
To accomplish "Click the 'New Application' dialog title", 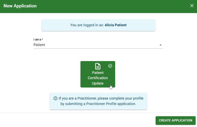I will click(x=20, y=6).
